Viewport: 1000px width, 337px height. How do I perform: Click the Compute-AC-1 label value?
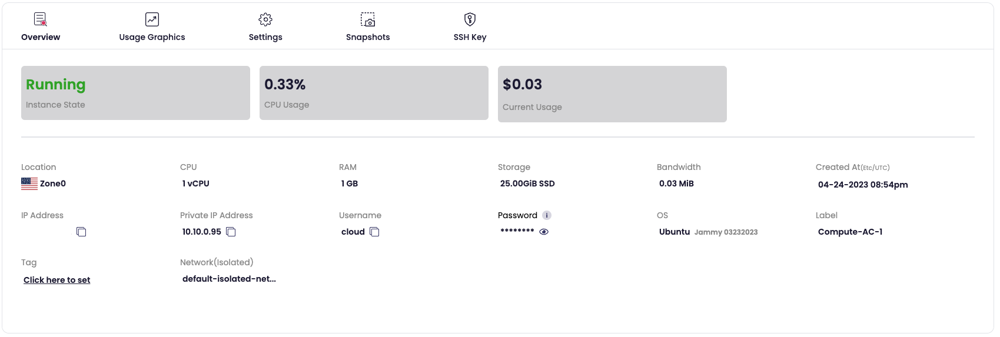pyautogui.click(x=850, y=232)
